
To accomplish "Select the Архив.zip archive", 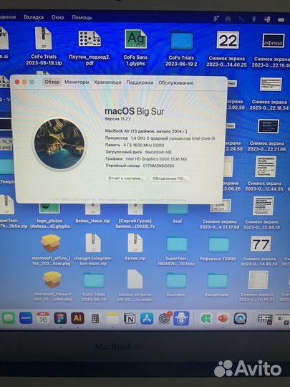I will click(x=135, y=243).
